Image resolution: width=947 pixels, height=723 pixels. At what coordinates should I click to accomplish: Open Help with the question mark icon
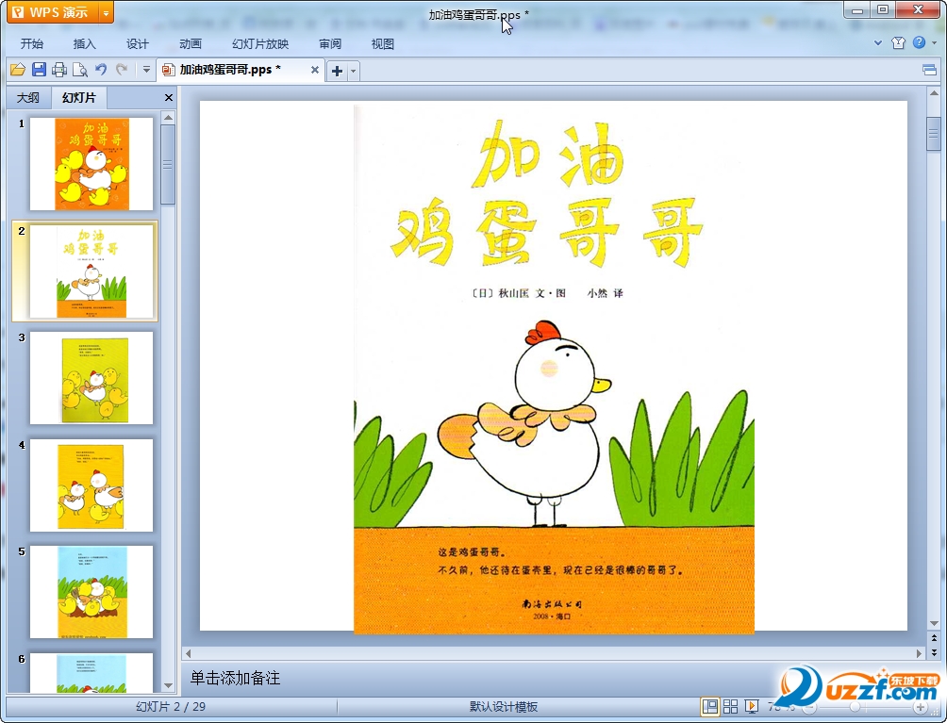point(919,42)
